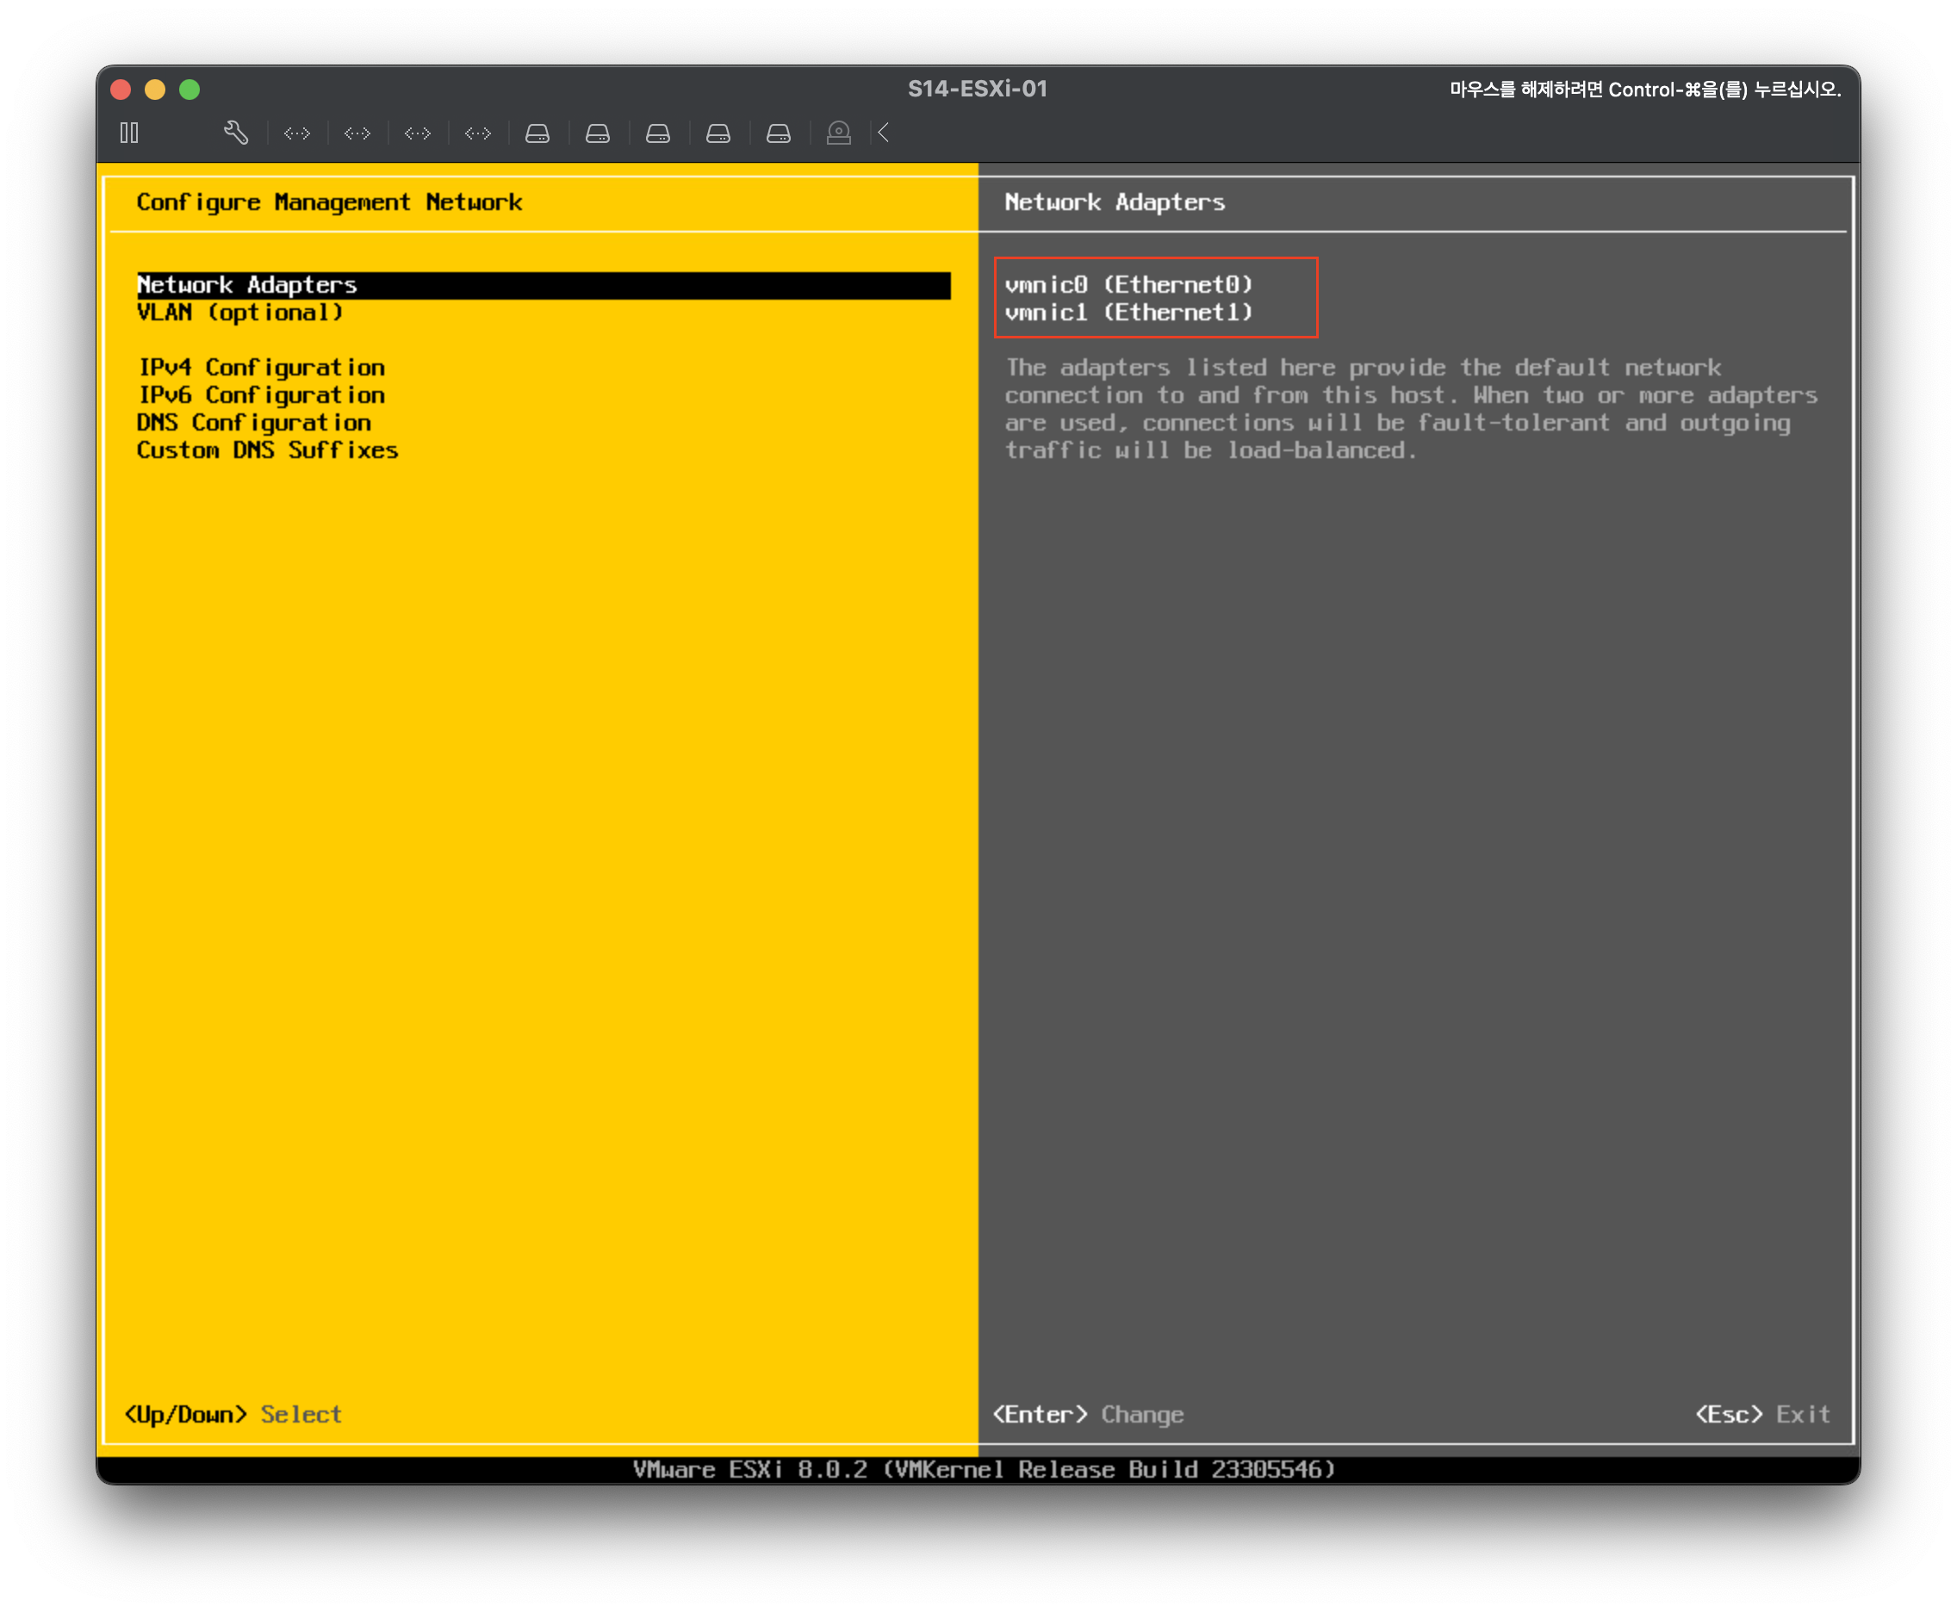Select DNS Configuration entry
Viewport: 1957px width, 1612px height.
[x=253, y=423]
